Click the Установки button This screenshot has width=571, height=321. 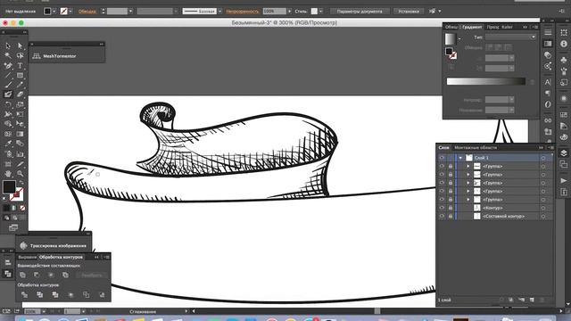409,12
